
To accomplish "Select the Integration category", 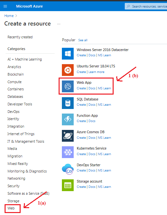I will pos(16,126).
